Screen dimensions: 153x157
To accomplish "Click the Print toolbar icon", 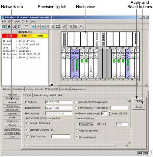I will click(x=14, y=27).
